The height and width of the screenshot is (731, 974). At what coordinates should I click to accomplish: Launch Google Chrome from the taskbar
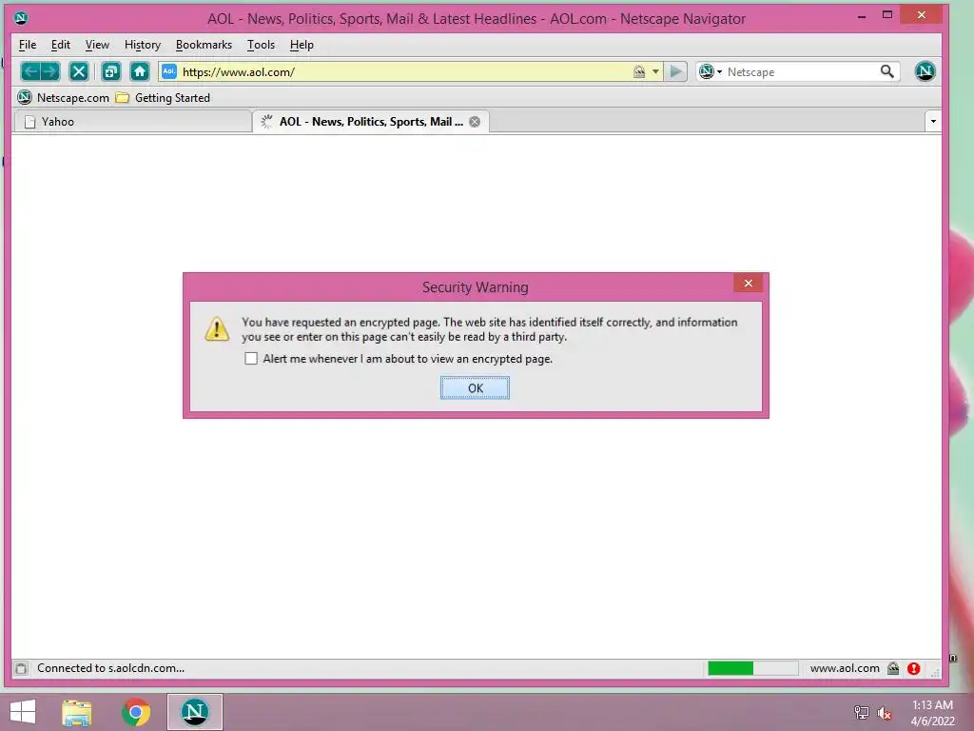click(136, 712)
